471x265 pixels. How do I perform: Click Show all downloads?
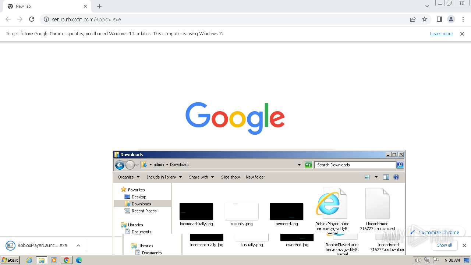coord(445,245)
